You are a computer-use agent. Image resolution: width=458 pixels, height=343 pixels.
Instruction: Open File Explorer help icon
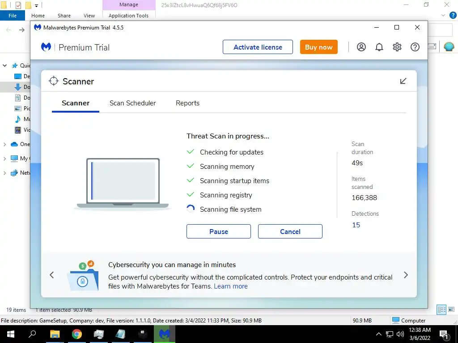[x=453, y=16]
